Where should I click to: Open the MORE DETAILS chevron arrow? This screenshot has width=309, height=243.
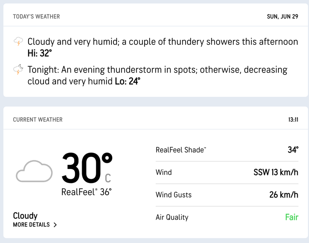coord(55,225)
